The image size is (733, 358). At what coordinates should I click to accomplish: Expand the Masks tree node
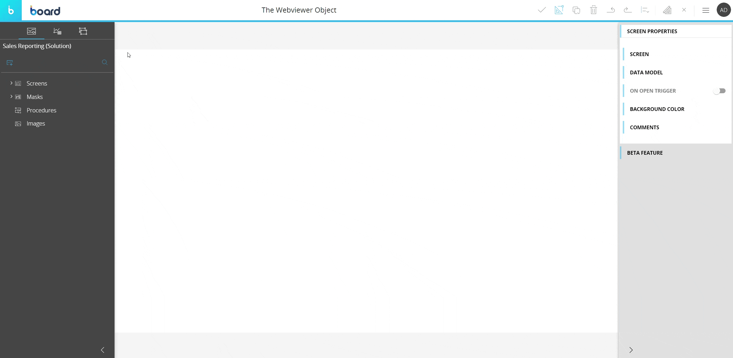(x=11, y=96)
